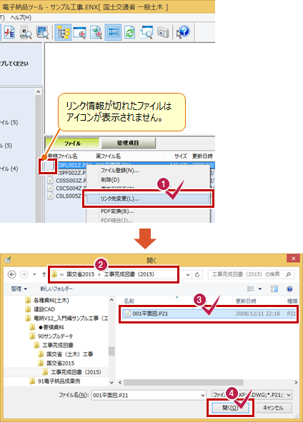Select 工事完成図書（2015）folder in tree
The image size is (303, 422).
point(71,372)
